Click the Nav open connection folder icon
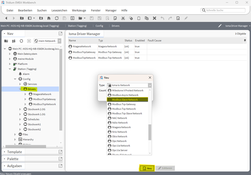This screenshot has height=175, width=251. (x=6, y=41)
